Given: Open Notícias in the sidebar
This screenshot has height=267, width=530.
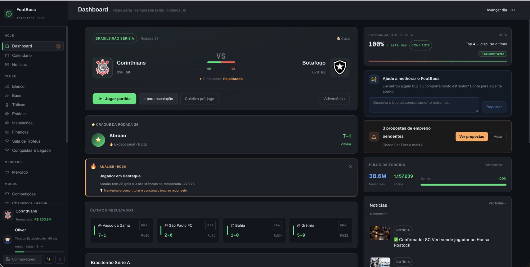Looking at the screenshot, I should click(x=33, y=65).
